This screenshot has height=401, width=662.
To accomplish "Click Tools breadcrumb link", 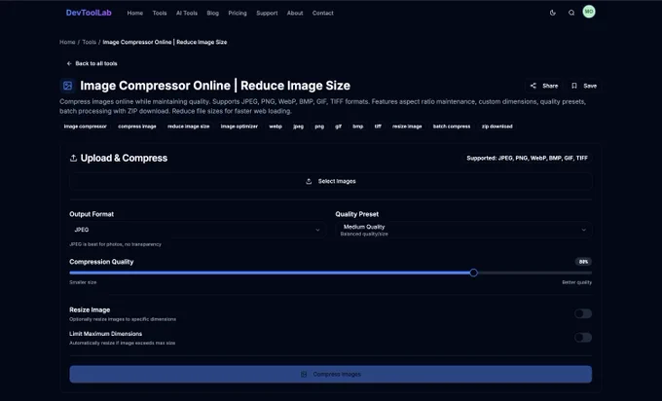I will [90, 42].
